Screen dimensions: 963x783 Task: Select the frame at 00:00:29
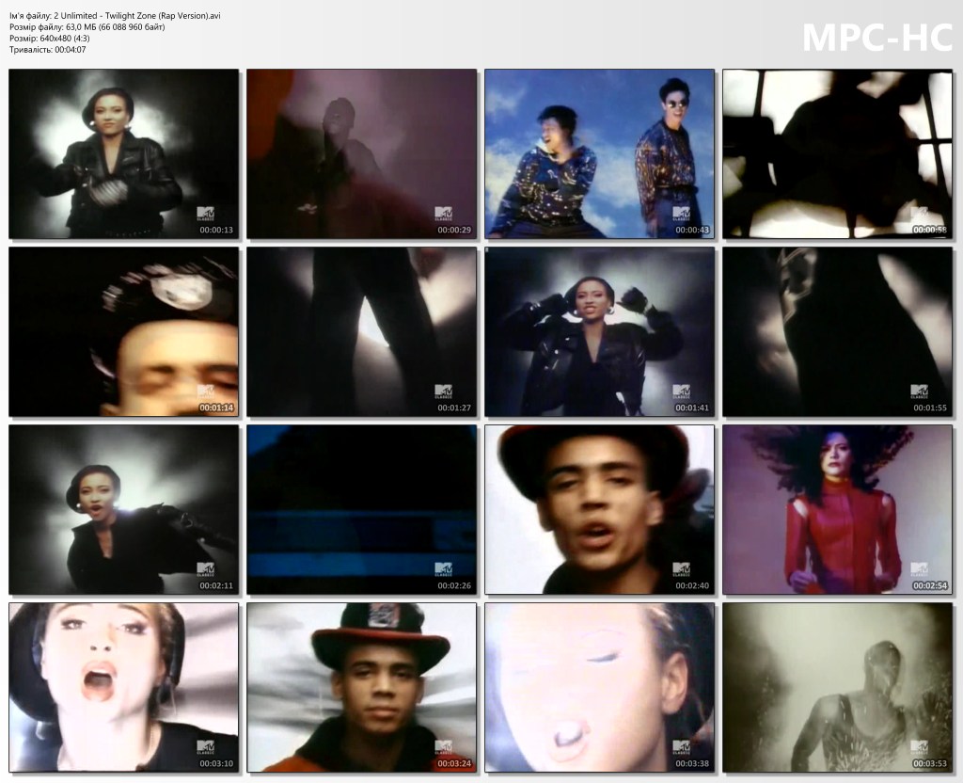(x=362, y=153)
